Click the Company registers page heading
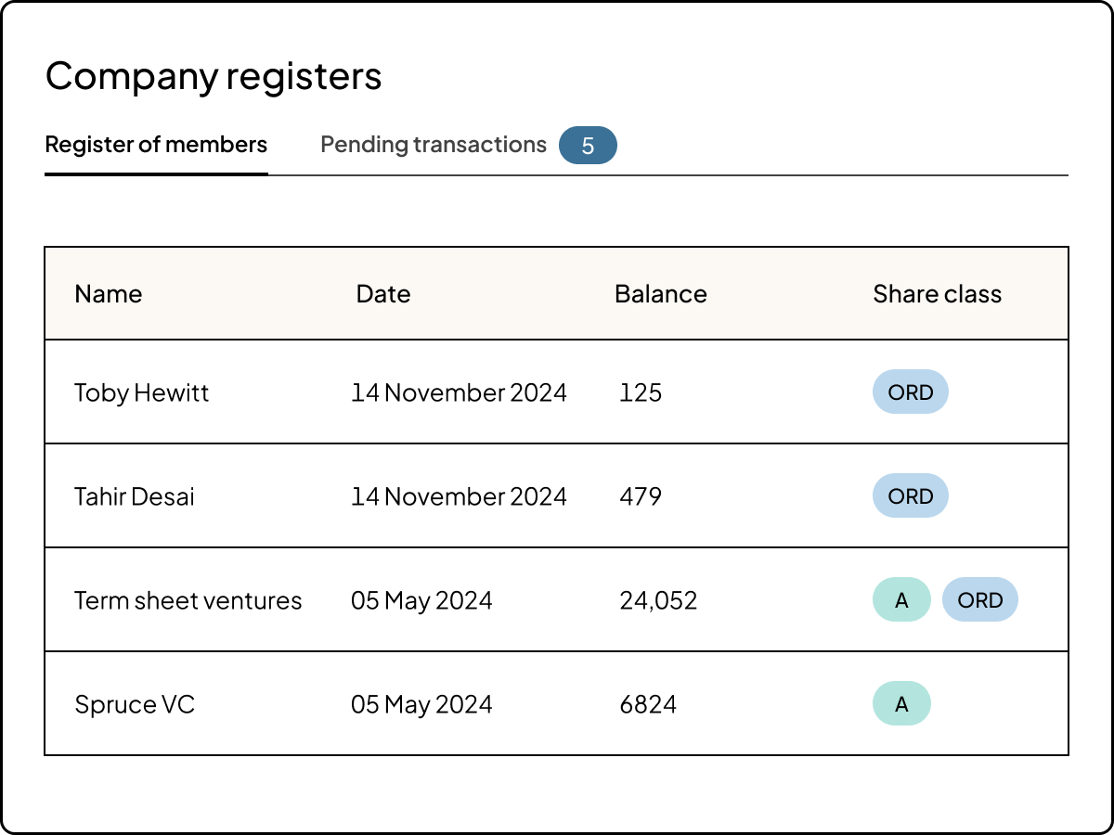Image resolution: width=1114 pixels, height=835 pixels. 214,76
